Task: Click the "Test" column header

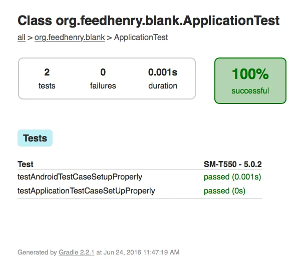Action: coord(26,164)
